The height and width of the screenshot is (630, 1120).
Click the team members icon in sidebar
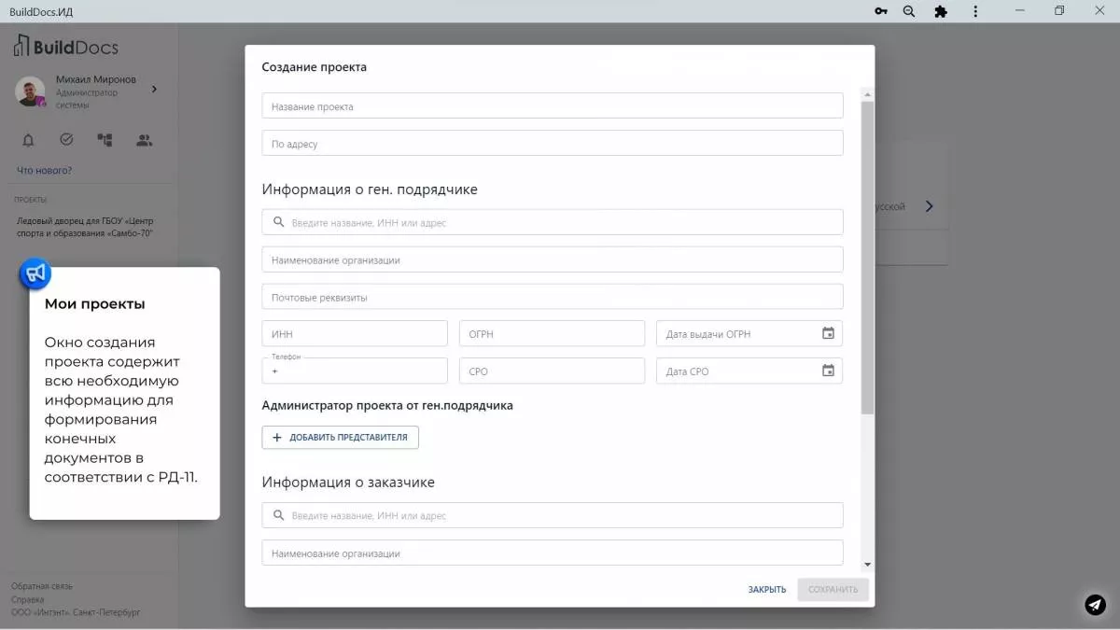(x=142, y=139)
